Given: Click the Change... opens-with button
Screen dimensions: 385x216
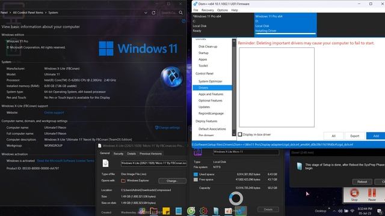Looking at the screenshot, I should (172, 181).
